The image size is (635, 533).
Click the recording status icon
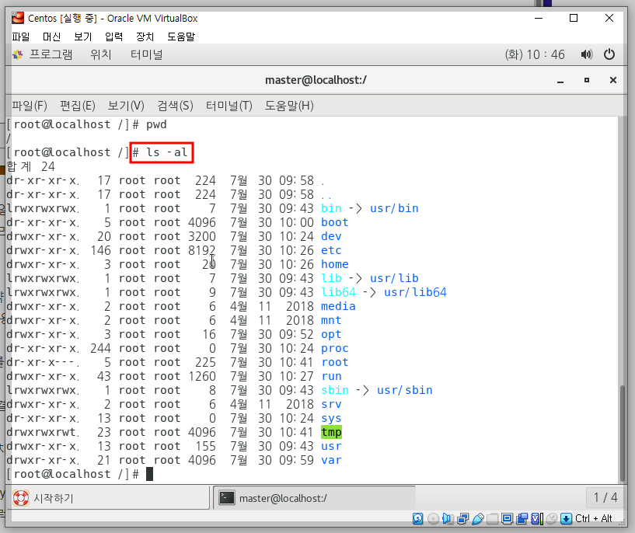tap(522, 518)
